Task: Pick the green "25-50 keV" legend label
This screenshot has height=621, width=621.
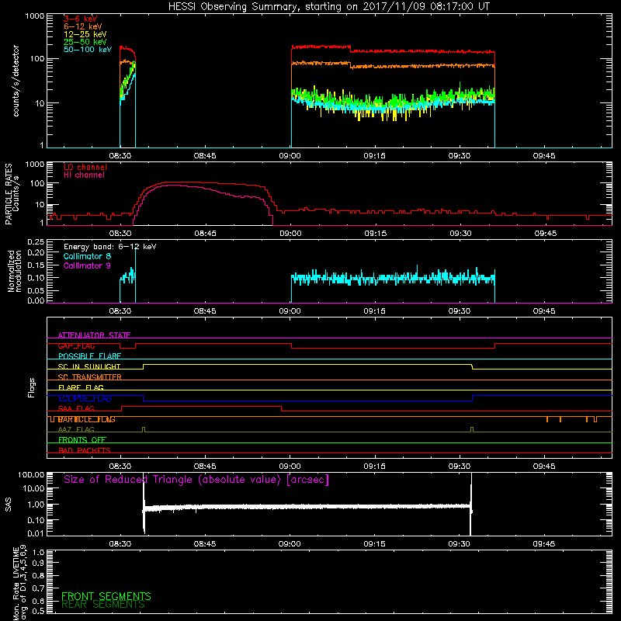Action: tap(85, 42)
